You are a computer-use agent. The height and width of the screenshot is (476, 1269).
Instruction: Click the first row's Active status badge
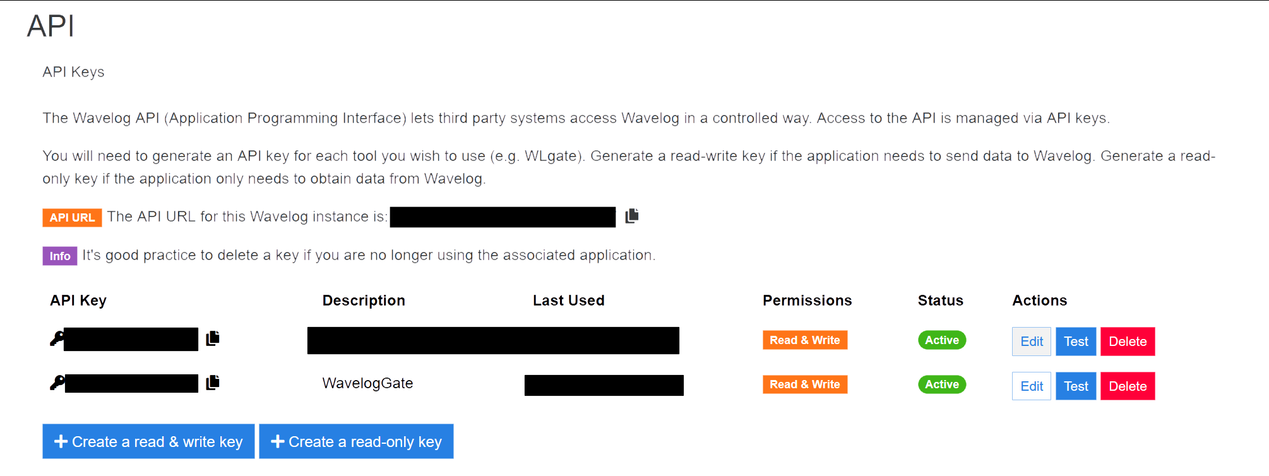coord(941,340)
